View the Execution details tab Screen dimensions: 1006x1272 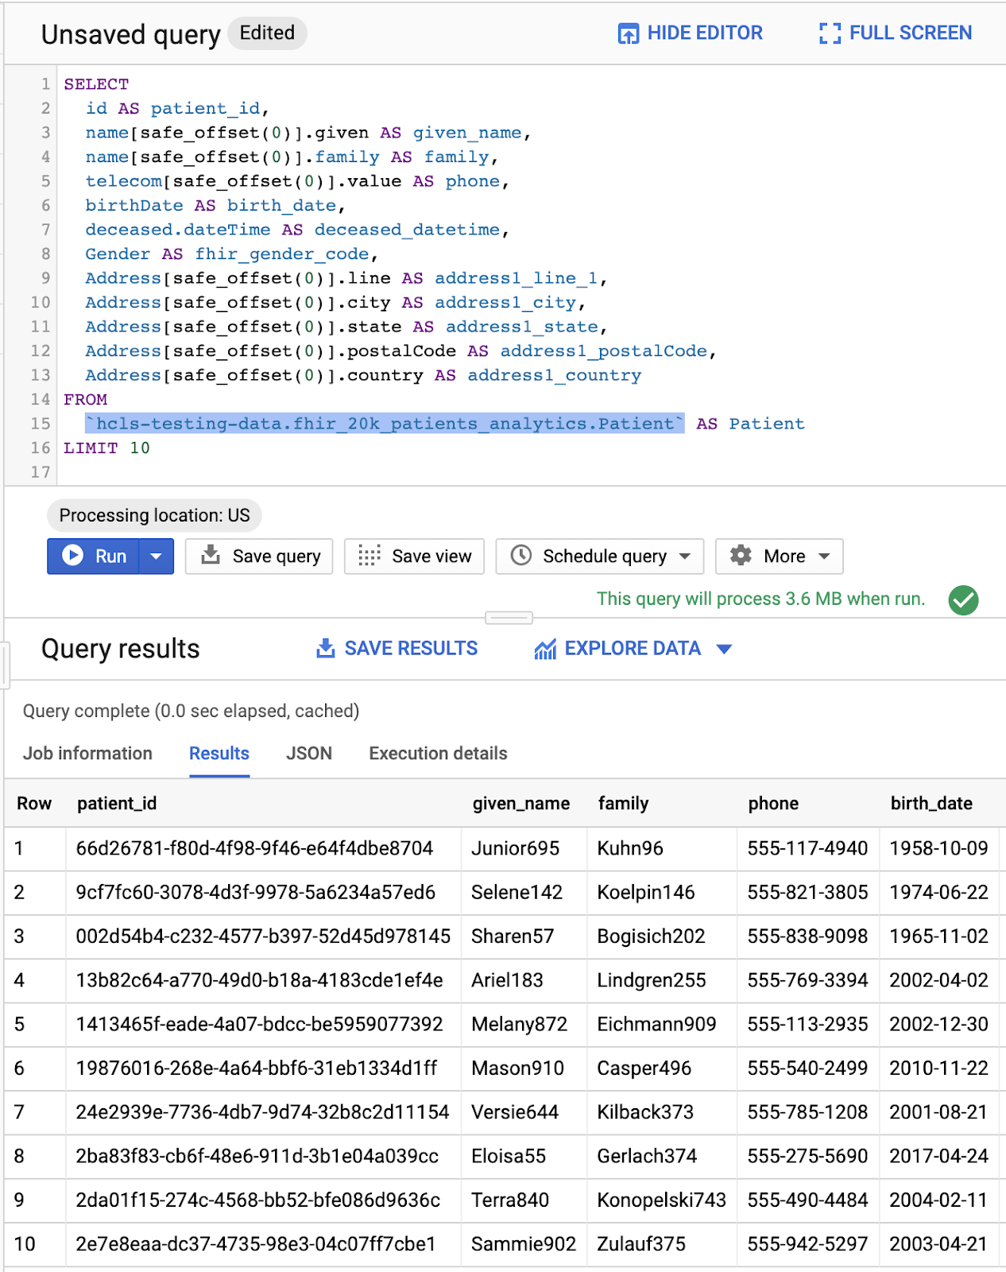438,754
